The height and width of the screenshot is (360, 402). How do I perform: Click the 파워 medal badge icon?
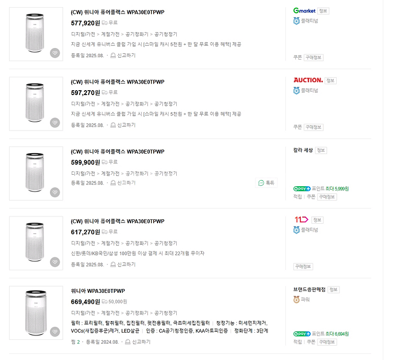[297, 300]
